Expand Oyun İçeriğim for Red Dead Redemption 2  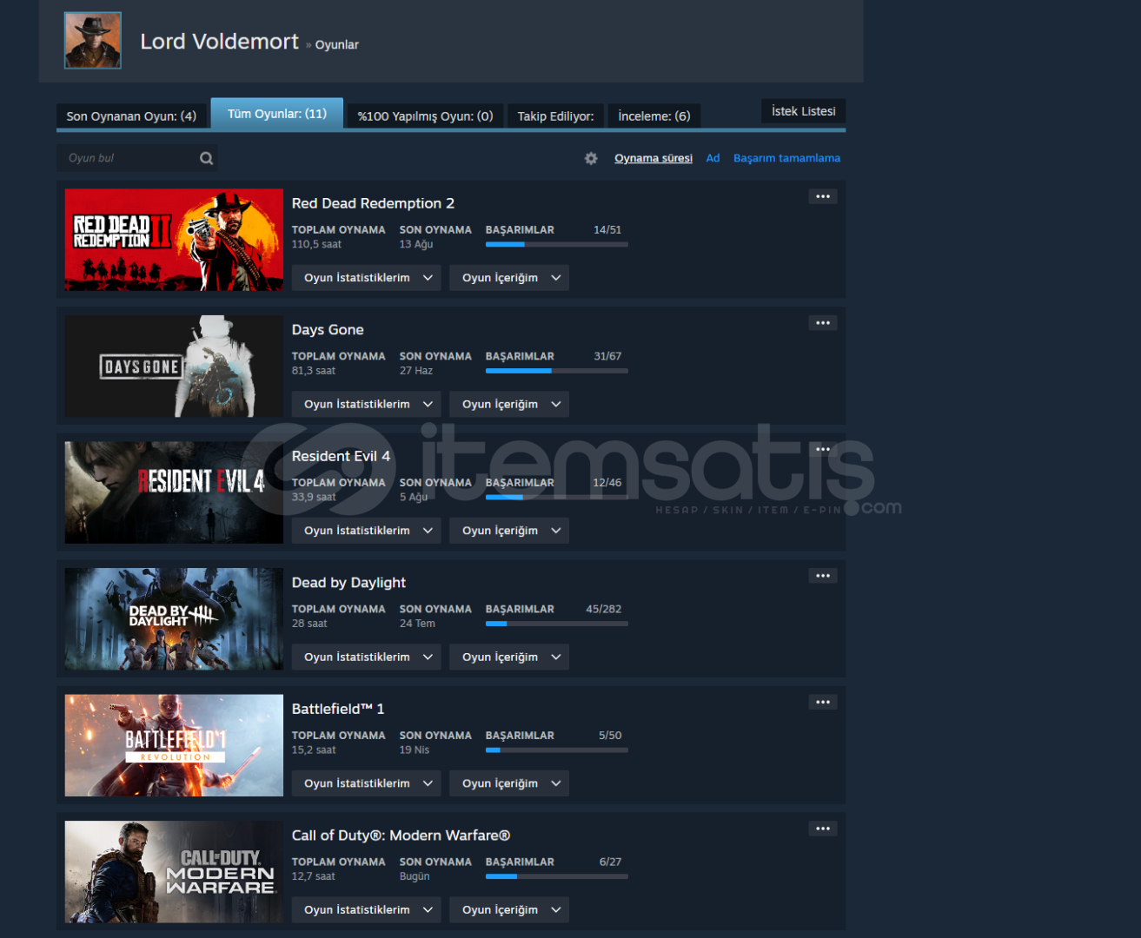tap(509, 278)
